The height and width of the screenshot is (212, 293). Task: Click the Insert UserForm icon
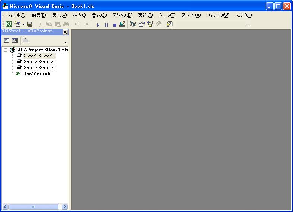18,24
